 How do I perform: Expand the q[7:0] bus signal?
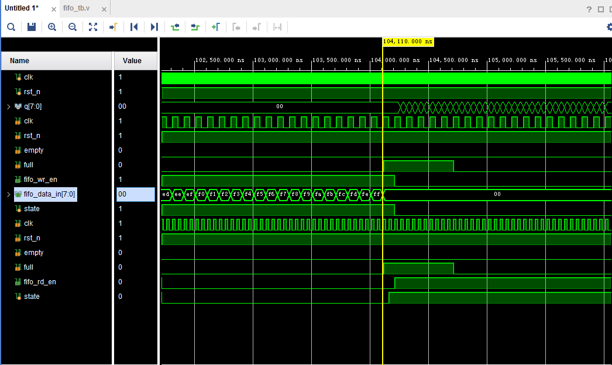(8, 106)
